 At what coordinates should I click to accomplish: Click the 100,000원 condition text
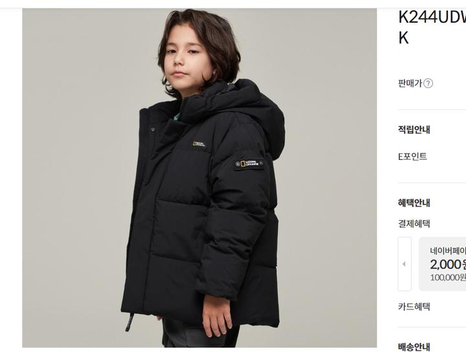pyautogui.click(x=448, y=278)
